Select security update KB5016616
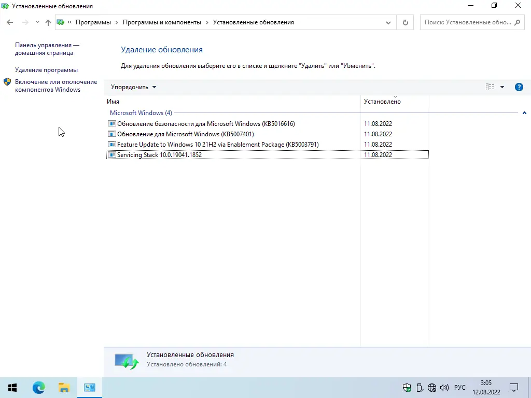The width and height of the screenshot is (531, 398). click(268, 124)
